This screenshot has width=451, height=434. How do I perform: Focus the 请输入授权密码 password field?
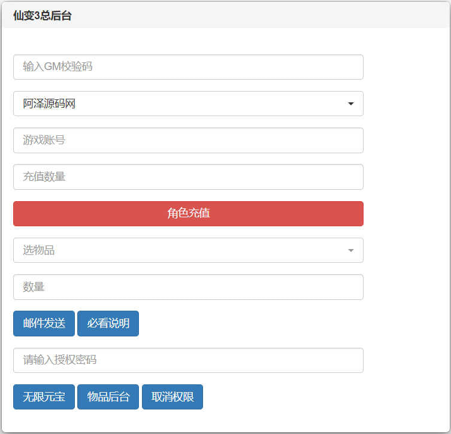click(188, 360)
